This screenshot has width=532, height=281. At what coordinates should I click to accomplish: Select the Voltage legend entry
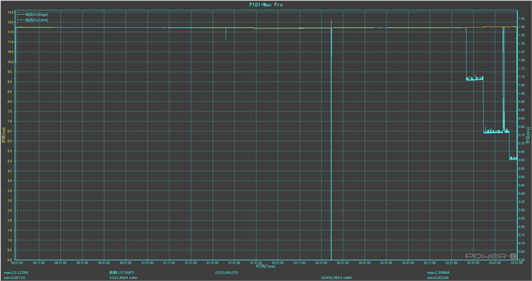click(x=33, y=15)
